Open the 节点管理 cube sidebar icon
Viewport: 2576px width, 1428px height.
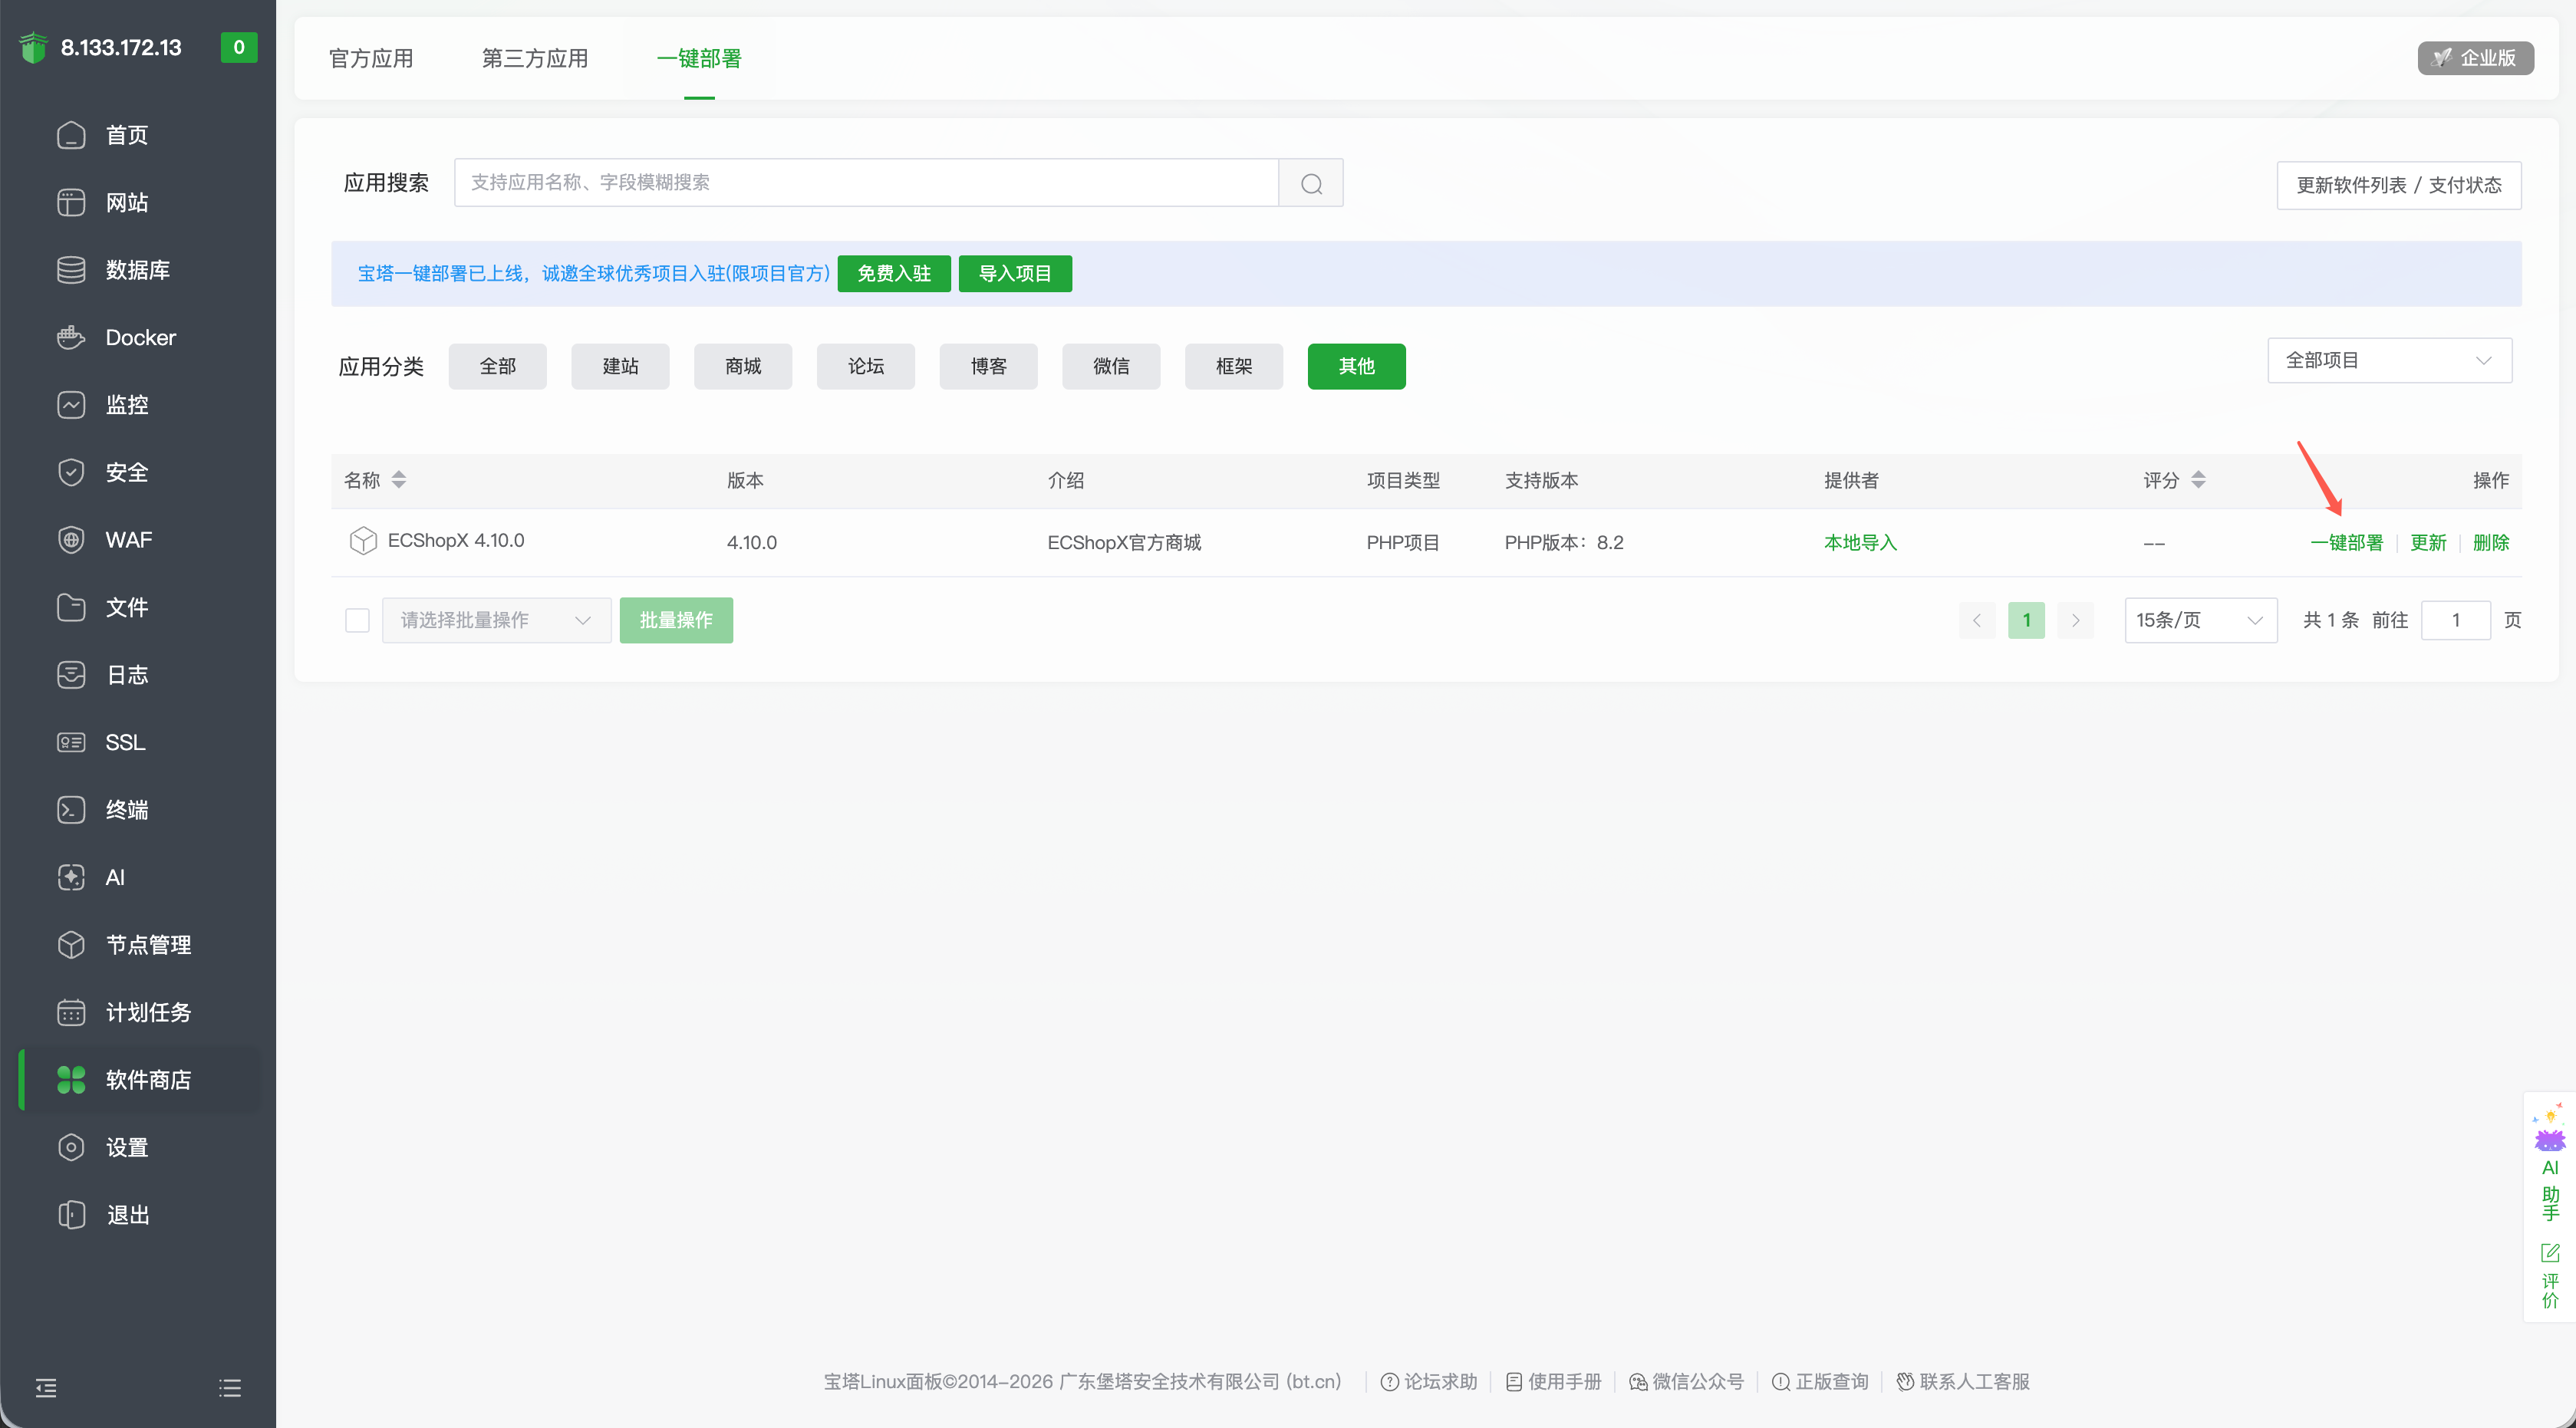71,945
